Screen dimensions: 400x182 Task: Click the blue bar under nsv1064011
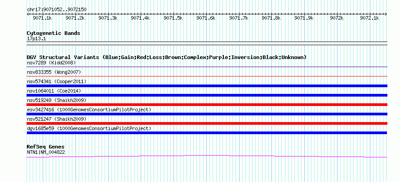tap(207, 95)
